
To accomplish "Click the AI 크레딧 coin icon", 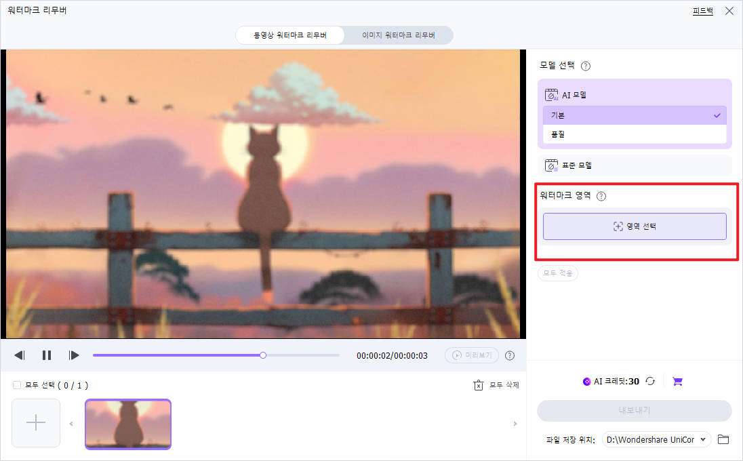I will (x=586, y=382).
